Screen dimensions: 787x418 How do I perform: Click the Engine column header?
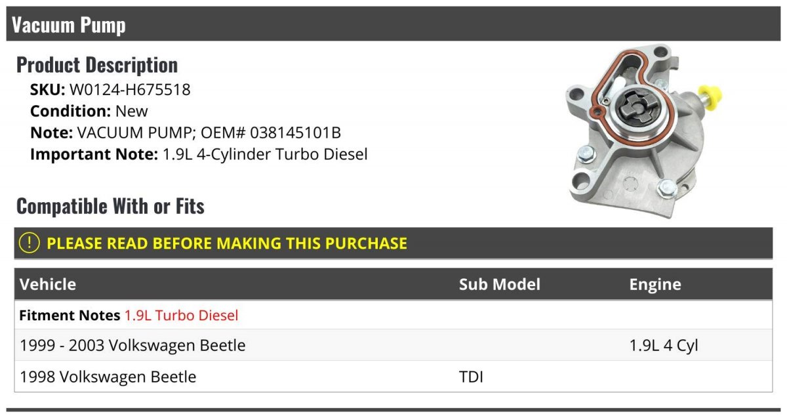(x=655, y=284)
